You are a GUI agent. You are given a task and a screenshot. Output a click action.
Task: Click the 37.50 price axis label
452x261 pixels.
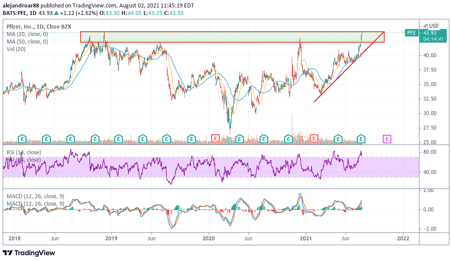click(430, 70)
